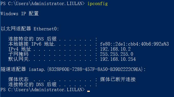The image size is (174, 97).
Task: Click the ipconfig command text
Action: tap(97, 4)
